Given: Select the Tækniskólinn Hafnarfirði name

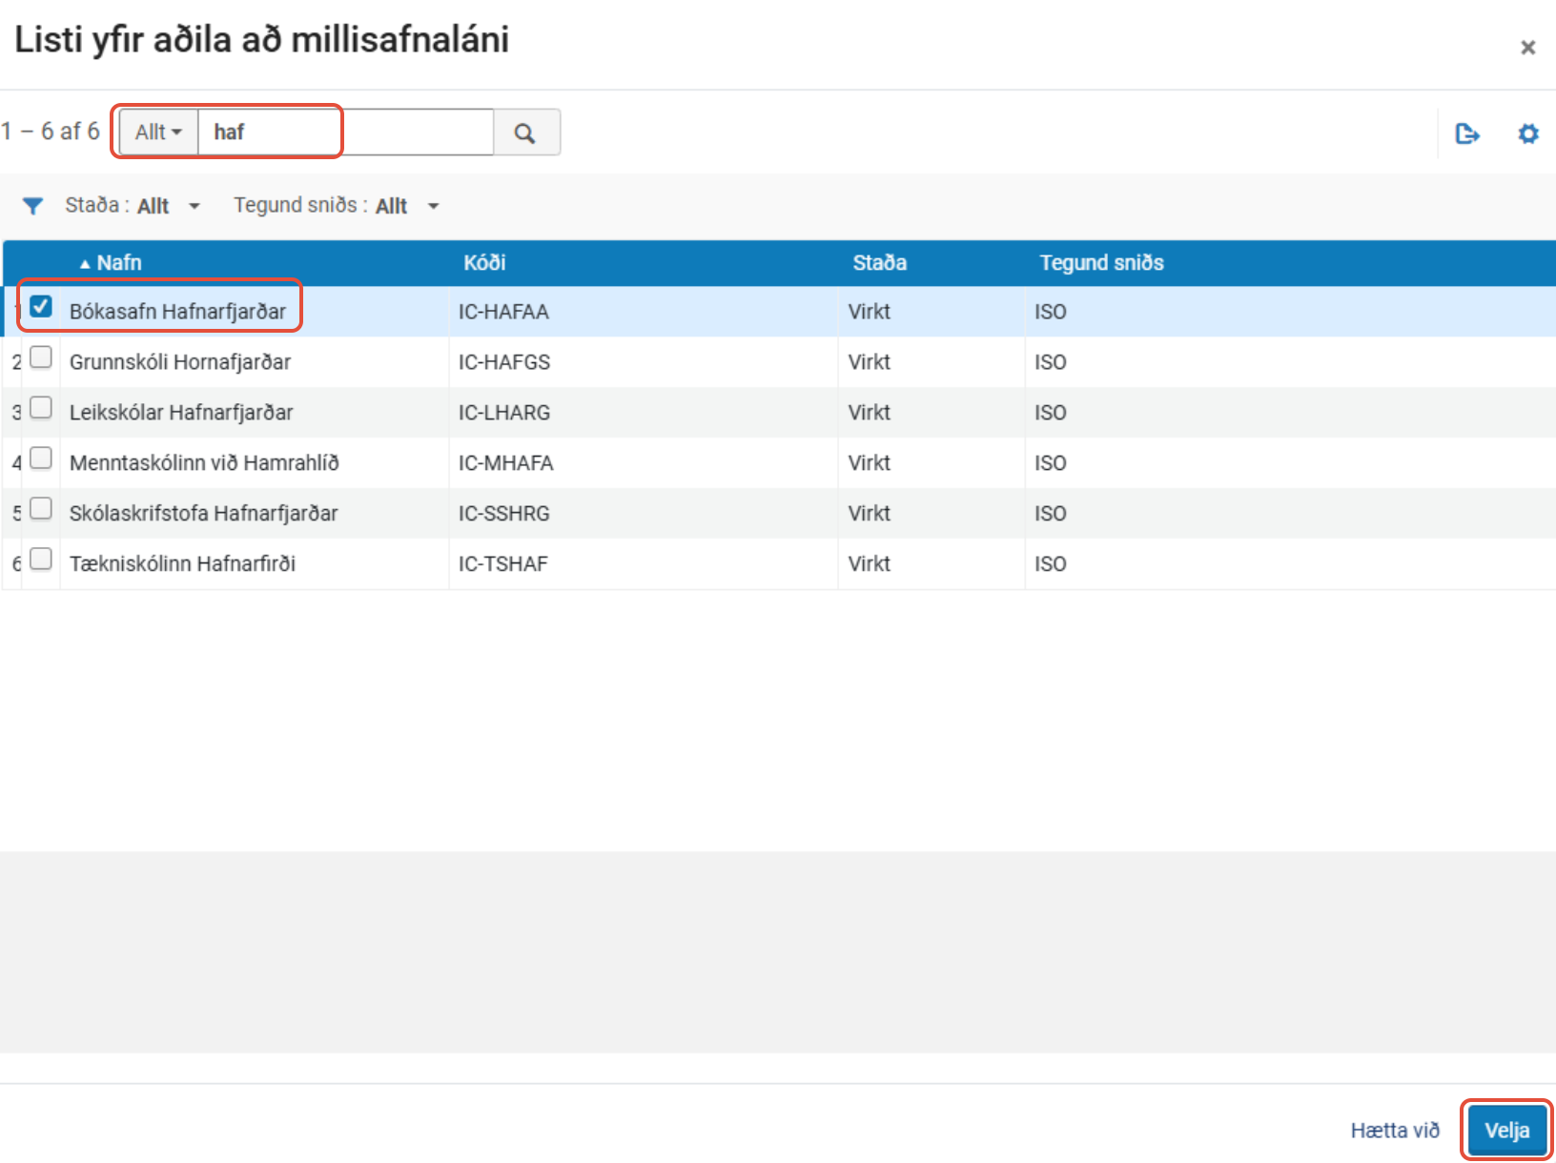Looking at the screenshot, I should click(x=182, y=564).
